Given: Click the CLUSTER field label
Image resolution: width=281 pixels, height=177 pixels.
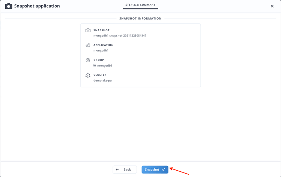Looking at the screenshot, I should 100,75.
